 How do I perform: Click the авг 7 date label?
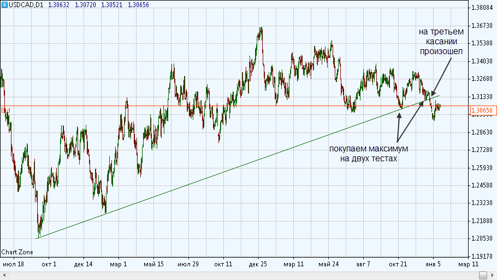pyautogui.click(x=363, y=264)
